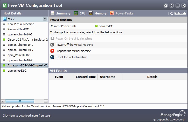
Task: Click the Power Settings heading
Action: pos(61,20)
